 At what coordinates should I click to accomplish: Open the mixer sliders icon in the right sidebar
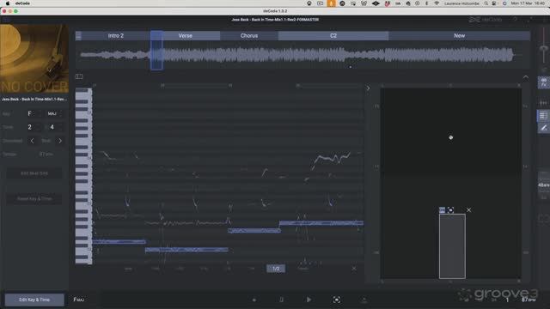click(543, 103)
